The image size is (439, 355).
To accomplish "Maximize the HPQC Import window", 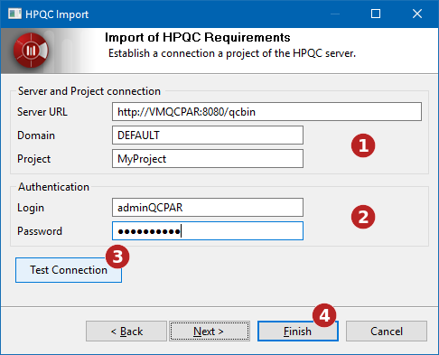I will pyautogui.click(x=376, y=14).
